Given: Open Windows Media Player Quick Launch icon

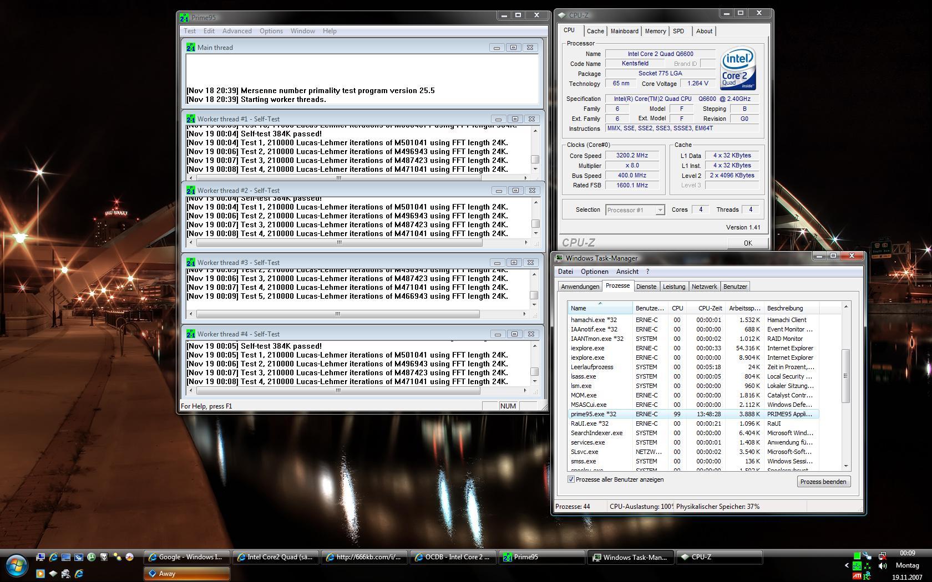Looking at the screenshot, I should click(x=40, y=574).
